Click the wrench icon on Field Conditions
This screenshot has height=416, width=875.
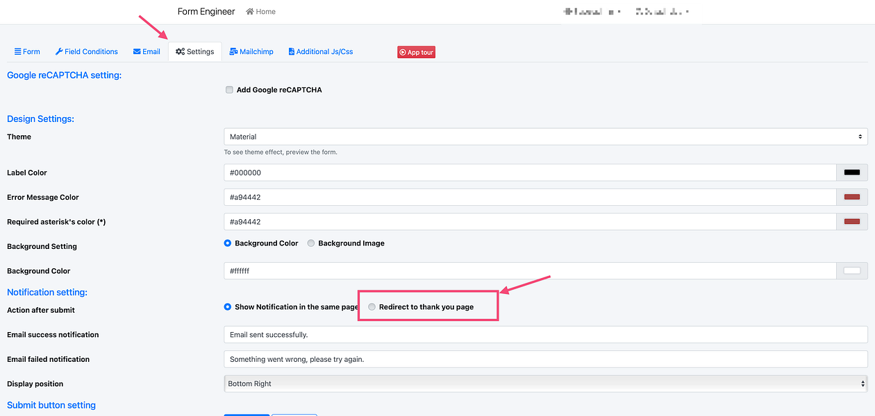(x=59, y=52)
